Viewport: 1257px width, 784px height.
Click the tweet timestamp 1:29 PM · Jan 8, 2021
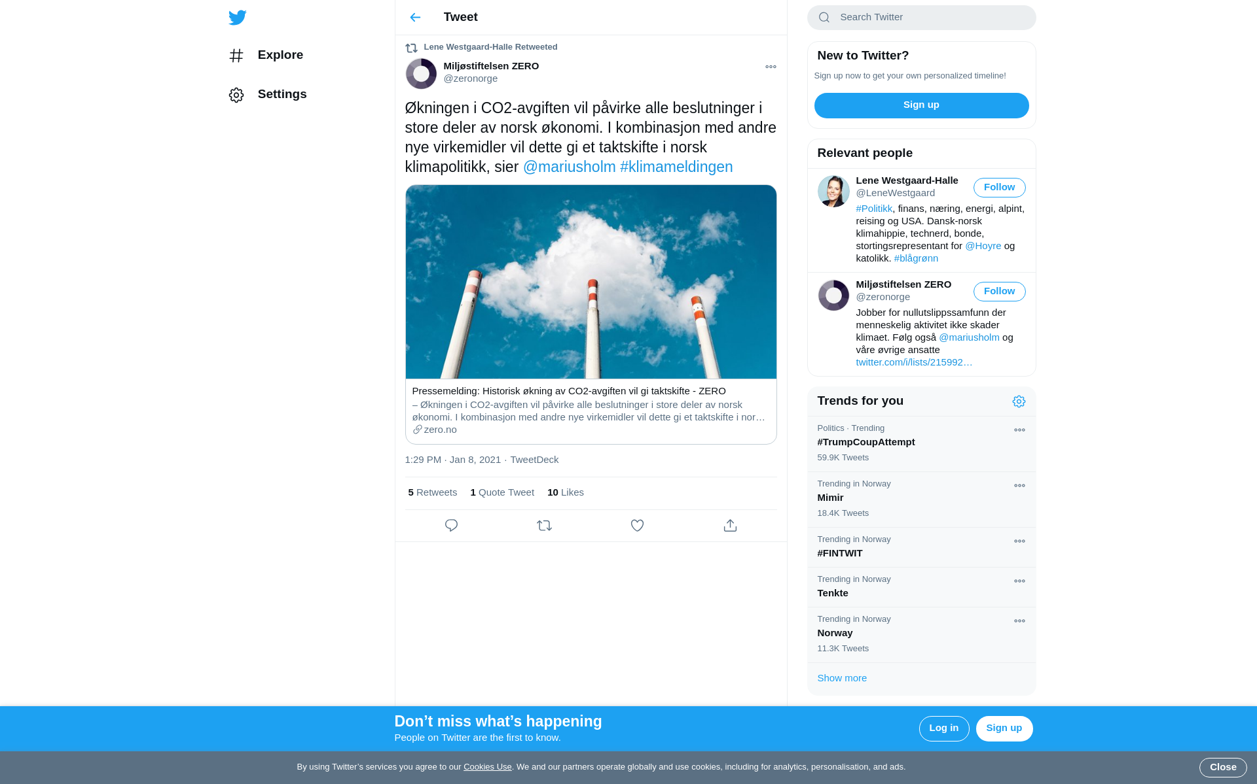452,460
